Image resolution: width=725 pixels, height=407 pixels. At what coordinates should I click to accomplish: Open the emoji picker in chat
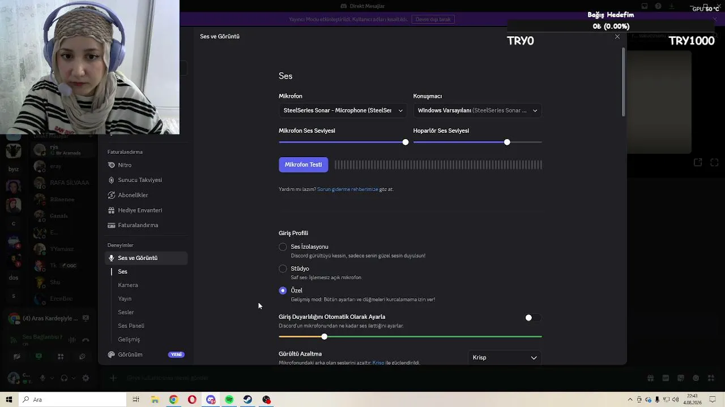pyautogui.click(x=696, y=378)
